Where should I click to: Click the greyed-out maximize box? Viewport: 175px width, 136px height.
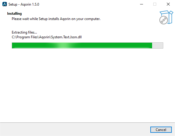(155, 4)
